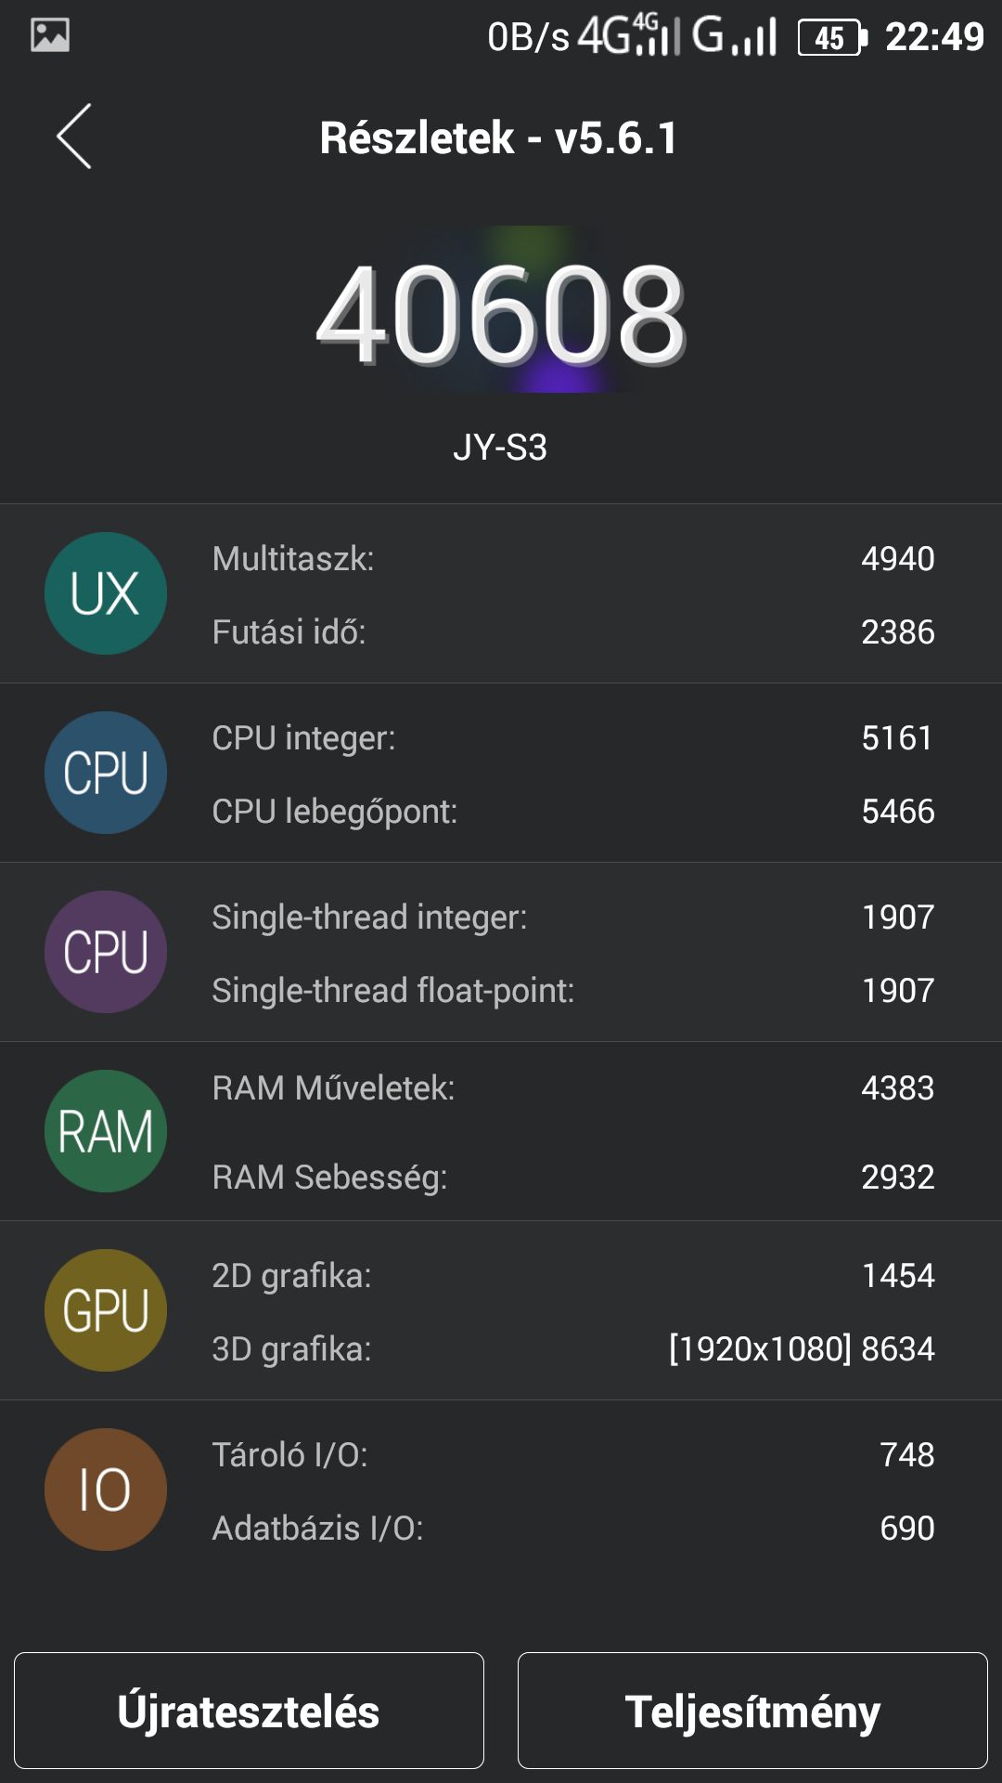Select the Multitaszk score row
1002x1783 pixels.
[x=573, y=558]
